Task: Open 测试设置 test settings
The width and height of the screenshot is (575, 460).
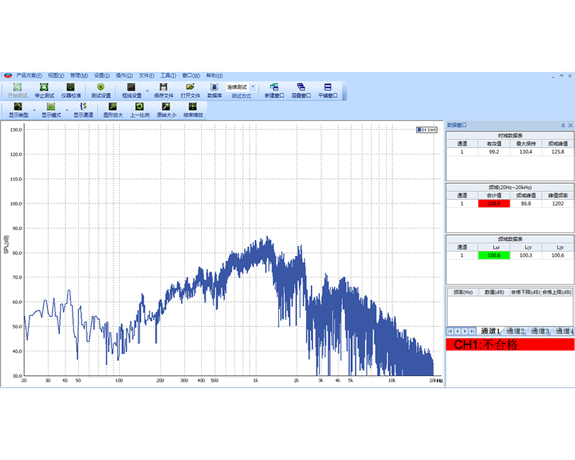Action: pos(101,91)
